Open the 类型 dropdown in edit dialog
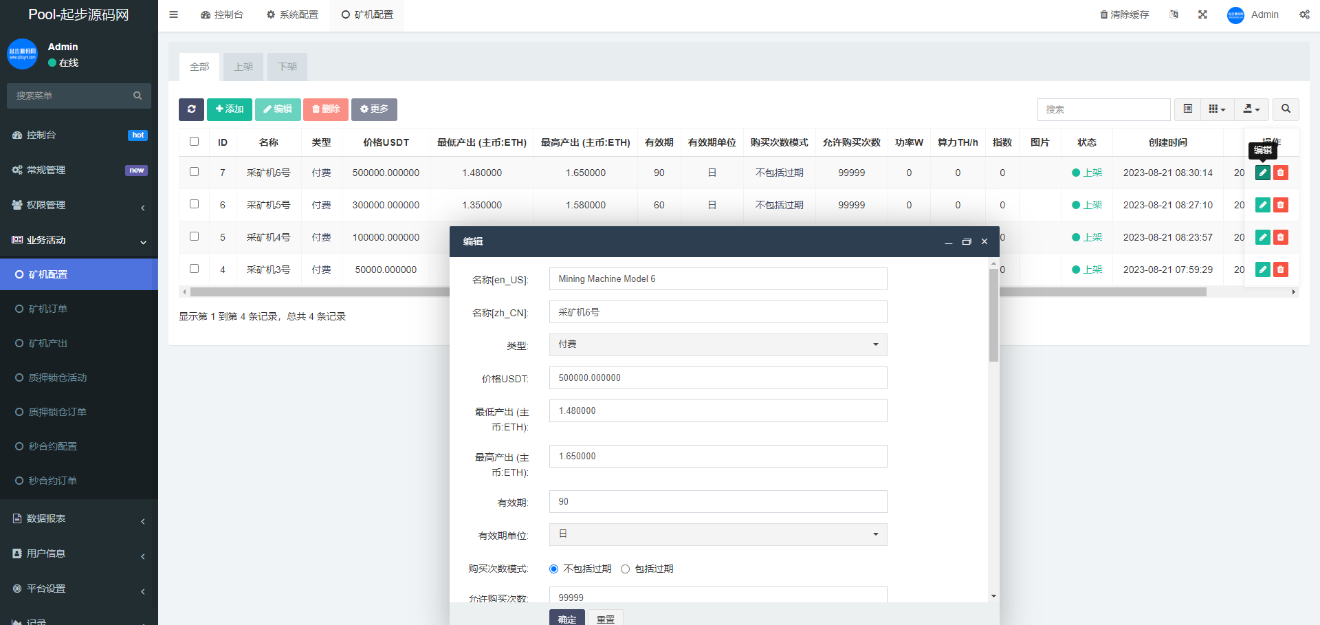 pos(718,344)
